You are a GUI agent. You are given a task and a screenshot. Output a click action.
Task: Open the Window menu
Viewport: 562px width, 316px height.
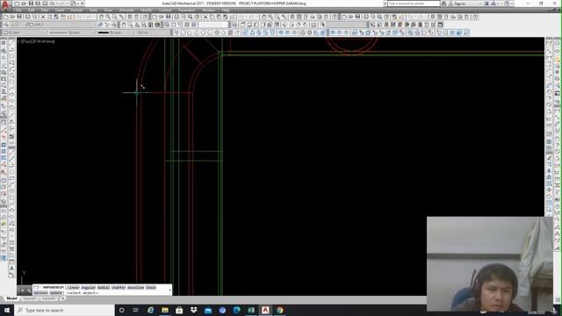[x=209, y=10]
